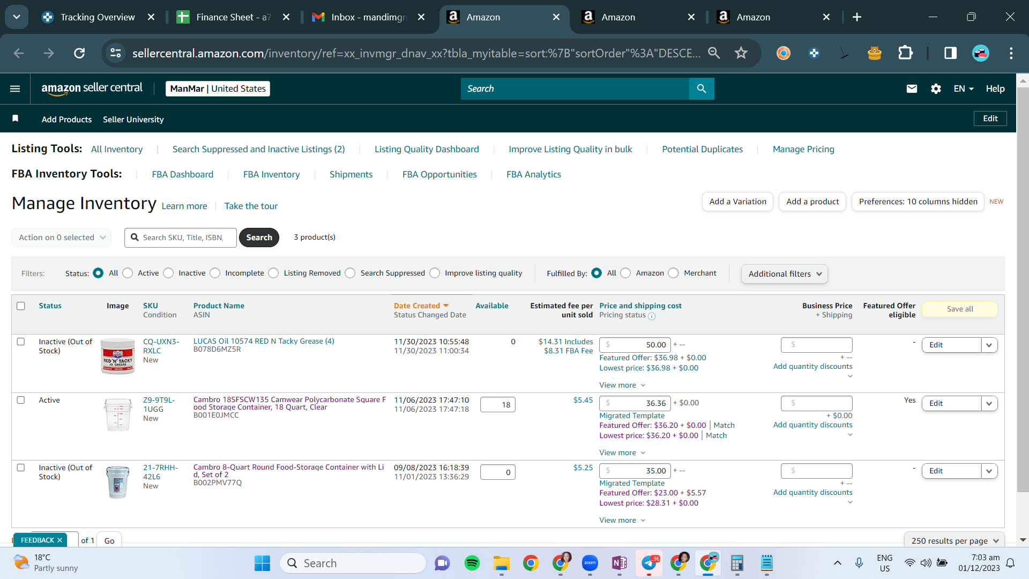This screenshot has width=1029, height=579.
Task: Bookmark this page with the star icon
Action: point(741,53)
